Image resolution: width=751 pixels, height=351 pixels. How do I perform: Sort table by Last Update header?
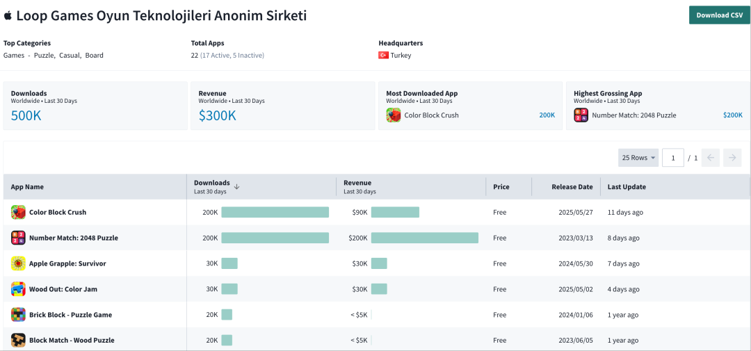pos(627,187)
